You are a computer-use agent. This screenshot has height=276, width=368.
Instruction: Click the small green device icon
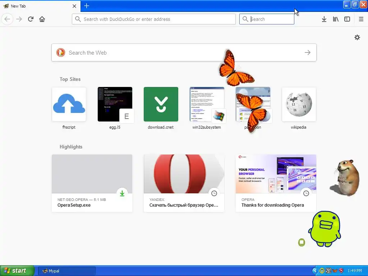point(302,242)
